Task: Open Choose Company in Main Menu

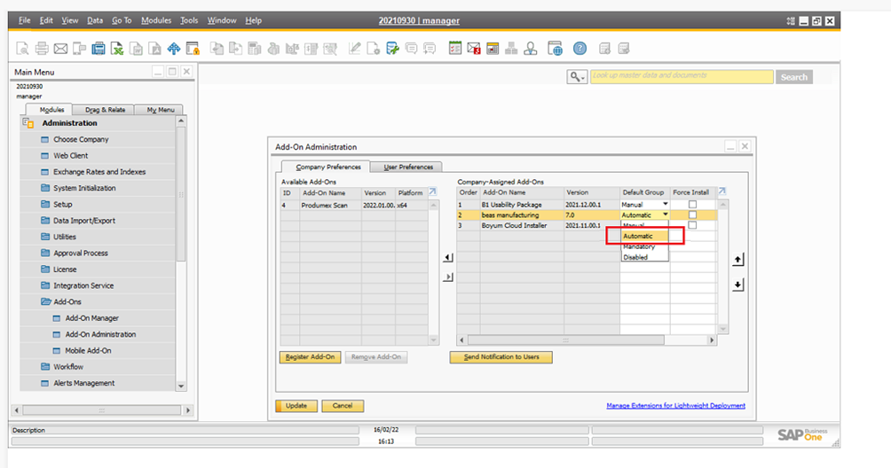Action: (81, 139)
